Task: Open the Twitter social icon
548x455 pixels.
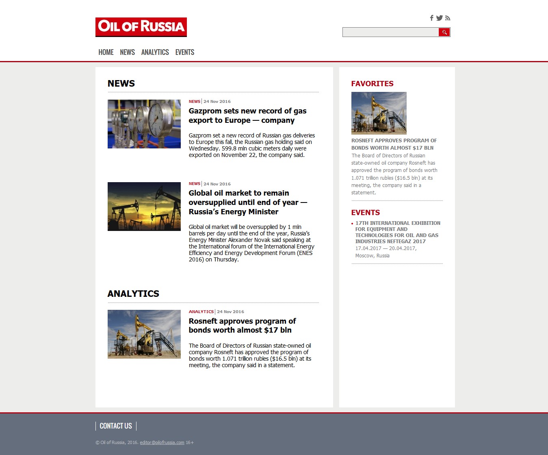Action: 440,18
